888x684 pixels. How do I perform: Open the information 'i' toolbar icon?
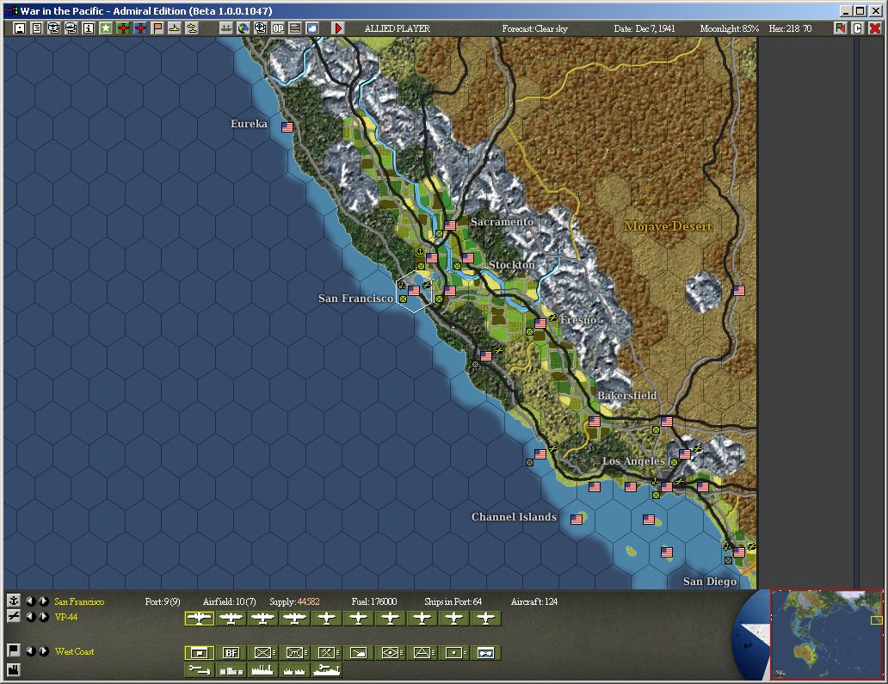[x=89, y=28]
